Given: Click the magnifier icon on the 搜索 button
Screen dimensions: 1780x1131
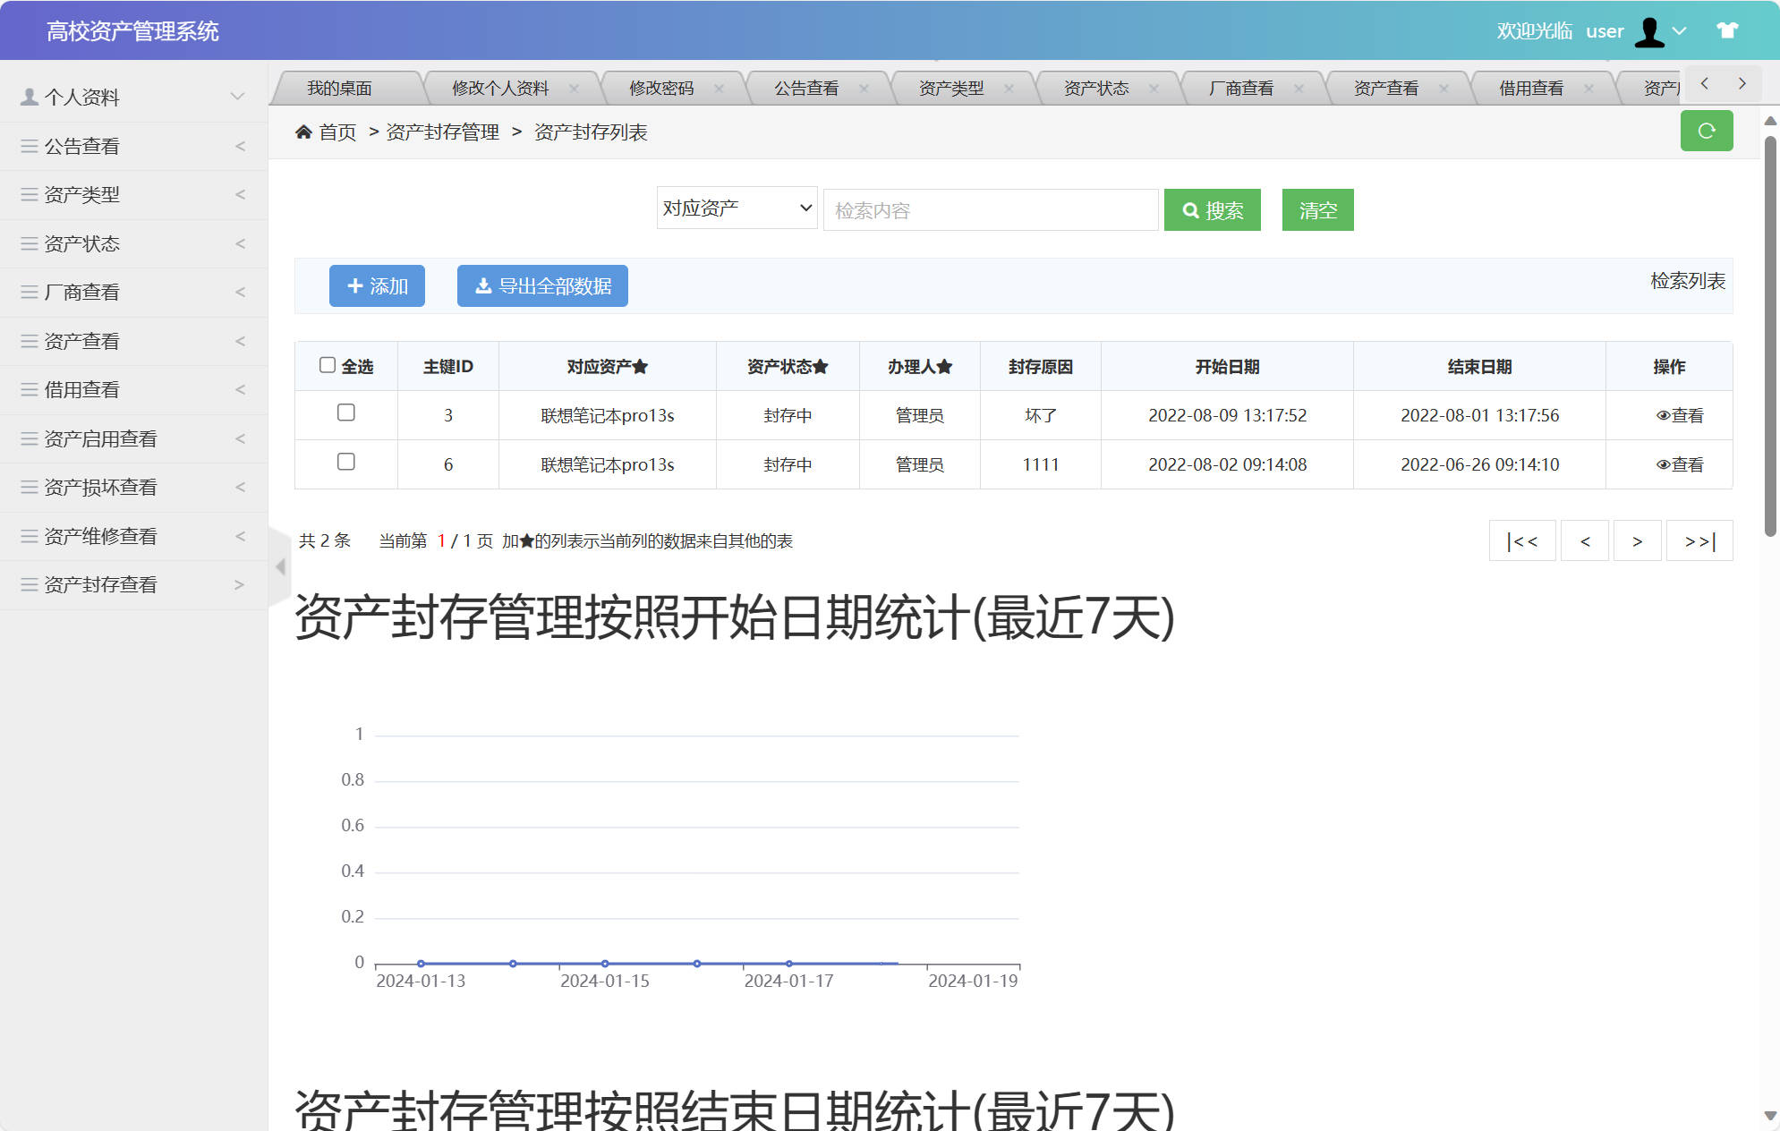Looking at the screenshot, I should (x=1190, y=209).
